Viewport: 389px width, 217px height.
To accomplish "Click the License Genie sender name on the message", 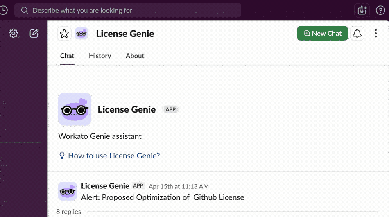I will [105, 186].
